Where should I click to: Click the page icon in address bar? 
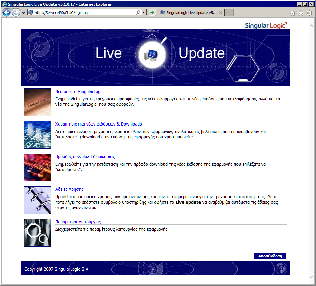pos(31,13)
